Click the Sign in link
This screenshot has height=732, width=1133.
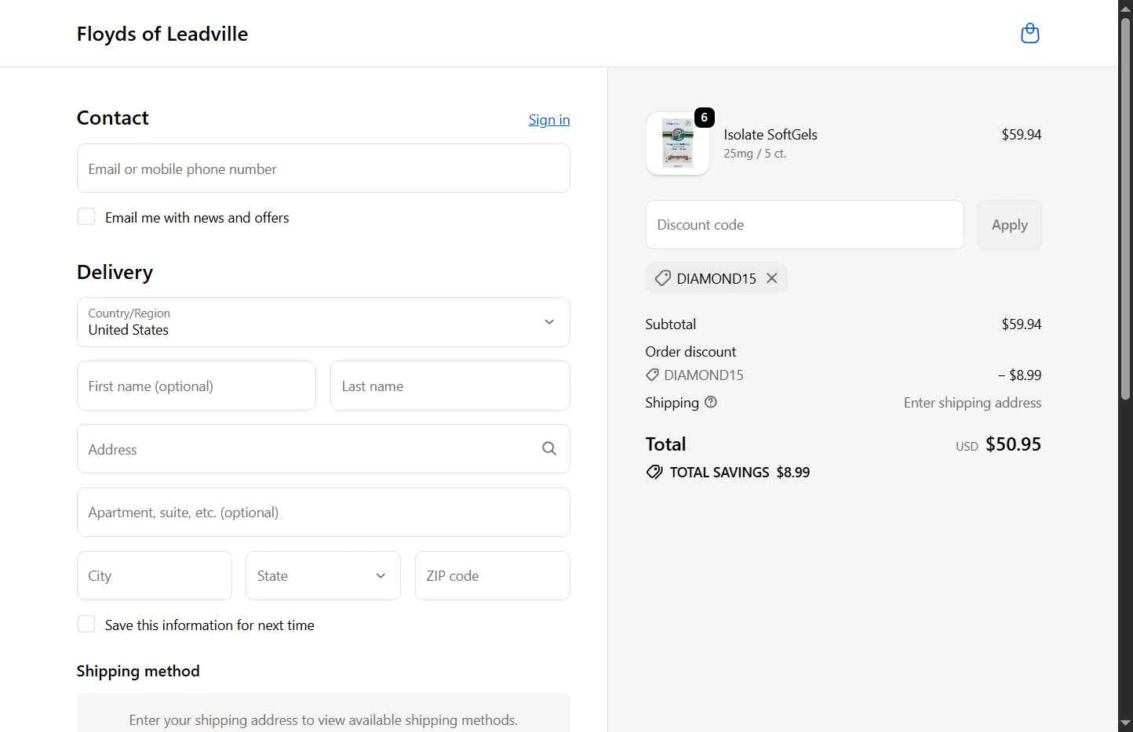pyautogui.click(x=549, y=120)
